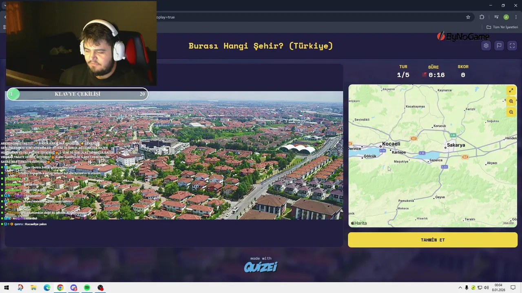Viewport: 522px width, 293px height.
Task: Click Akçaova label on the map
Action: (389, 89)
